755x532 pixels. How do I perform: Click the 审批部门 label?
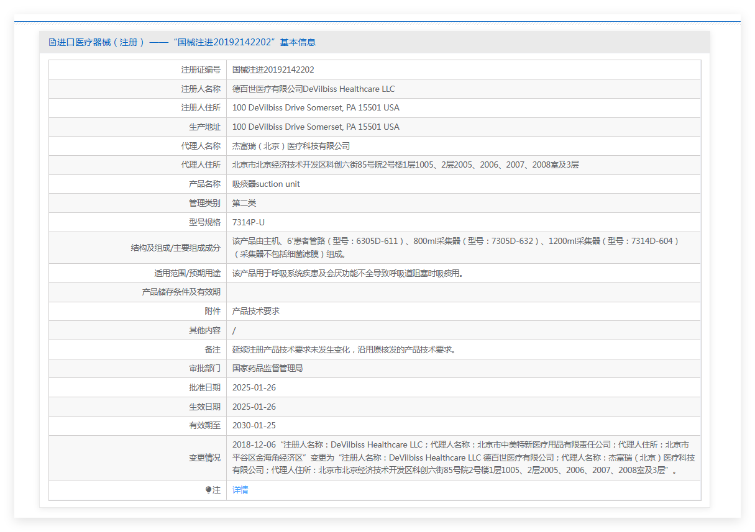click(x=204, y=368)
